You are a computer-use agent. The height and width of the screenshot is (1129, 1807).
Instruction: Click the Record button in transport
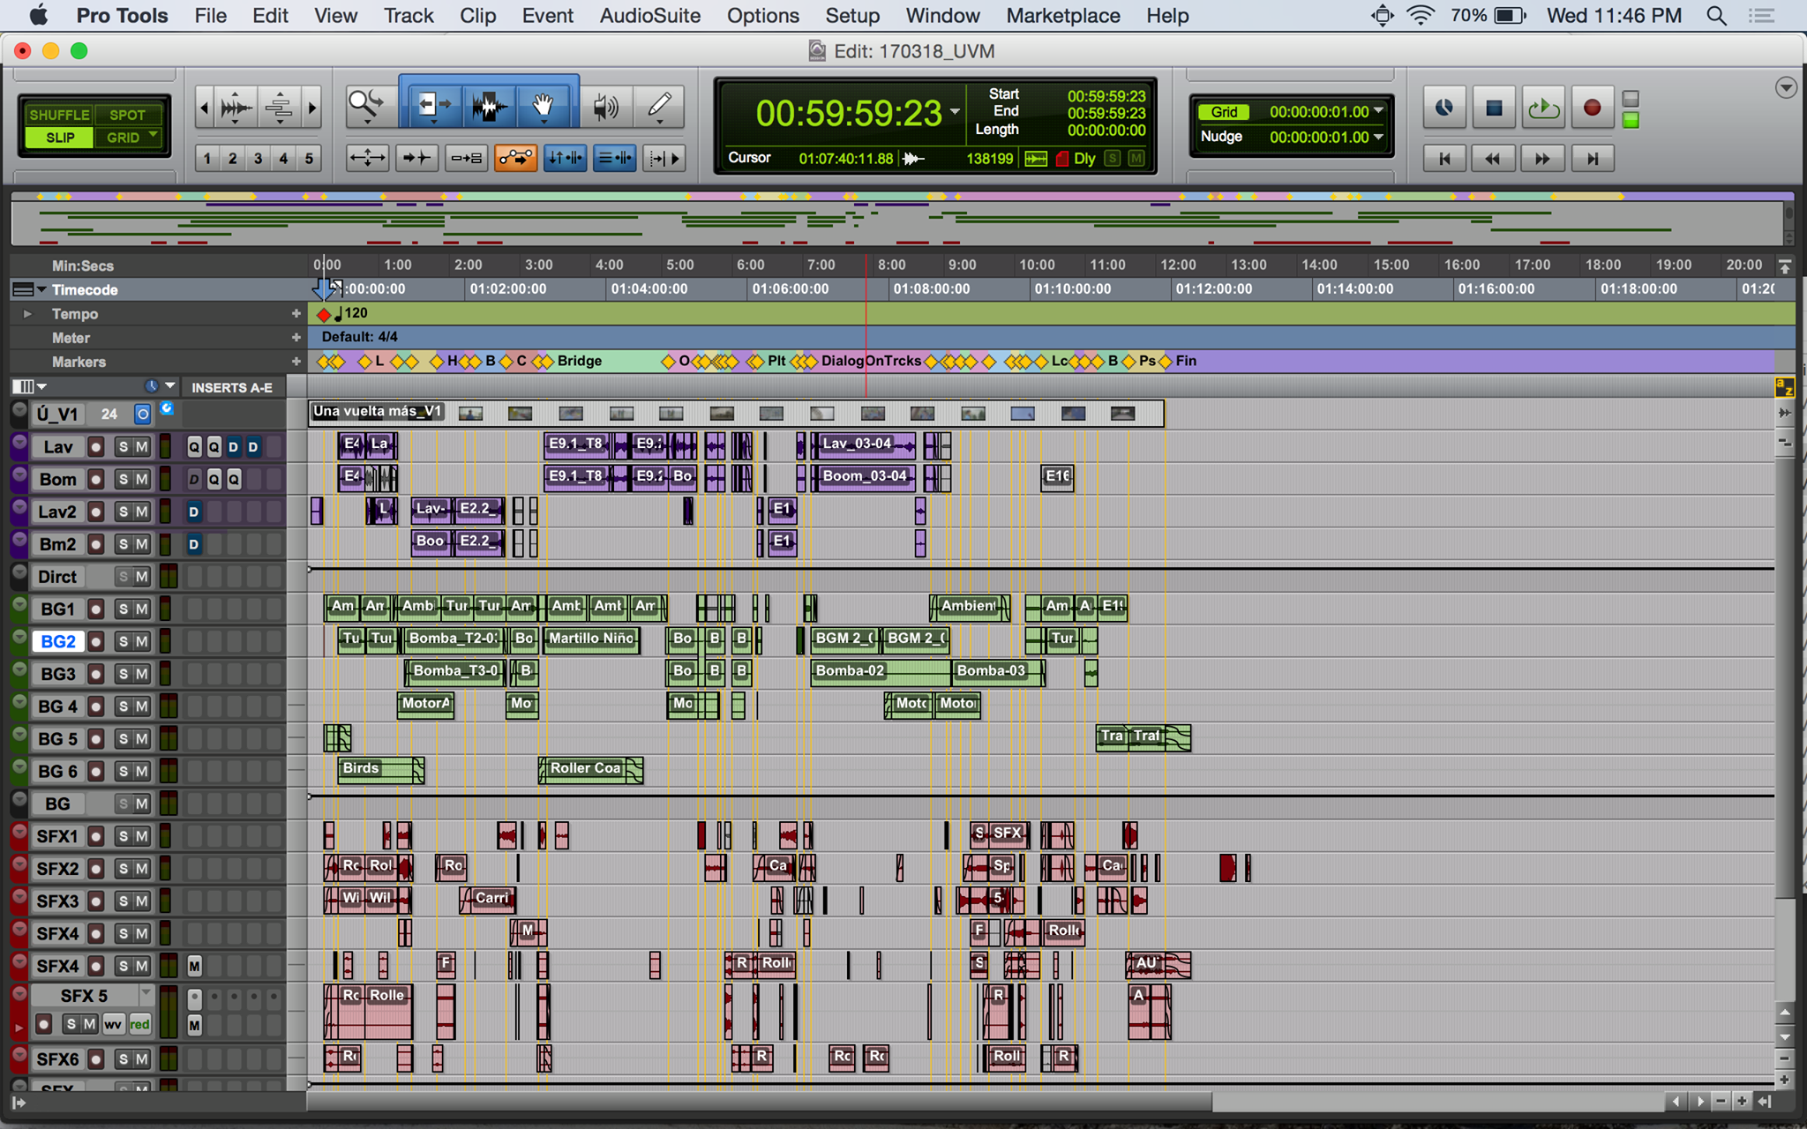click(1592, 108)
